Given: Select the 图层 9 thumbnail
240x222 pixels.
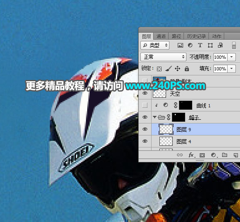Looking at the screenshot, I should (166, 129).
